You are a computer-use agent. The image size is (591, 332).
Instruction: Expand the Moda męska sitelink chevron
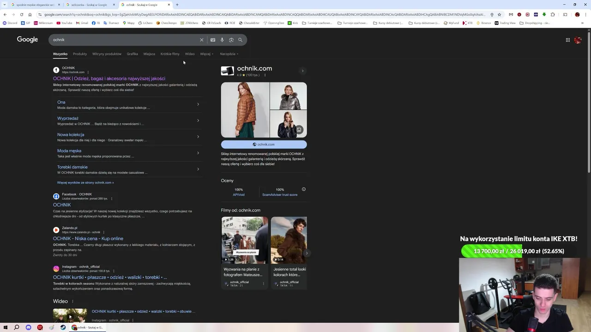coord(198,153)
